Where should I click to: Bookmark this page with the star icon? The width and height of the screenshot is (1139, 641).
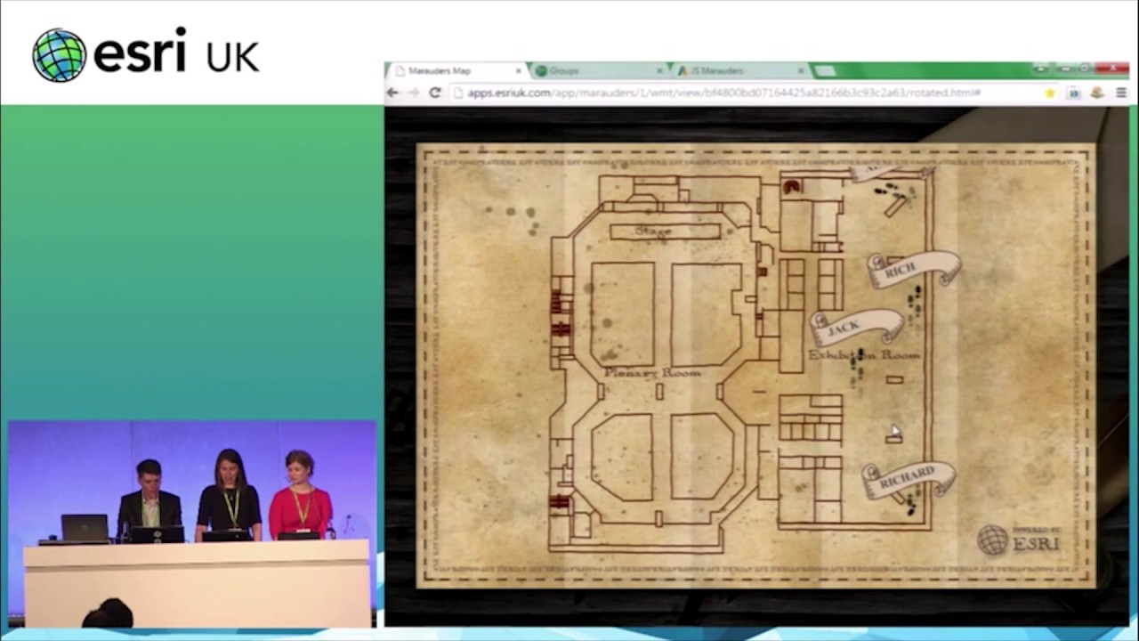coord(1050,93)
